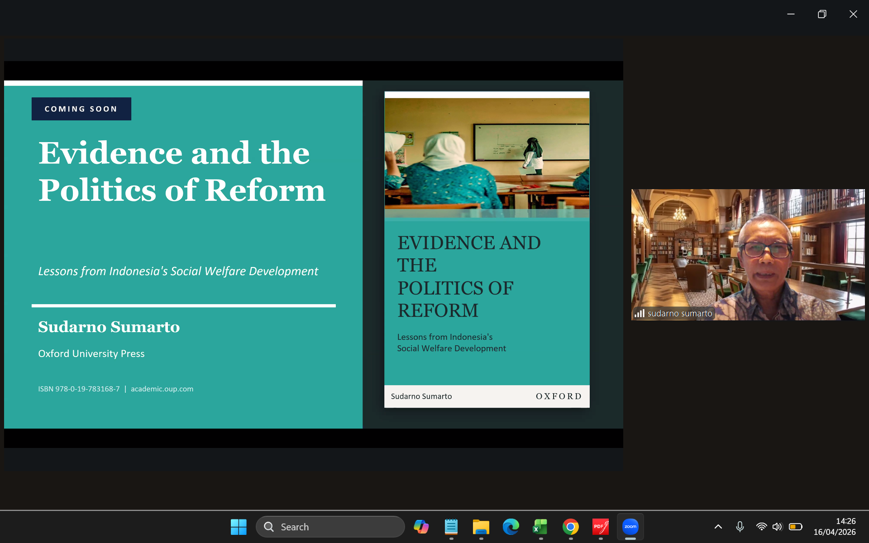Open Microsoft Edge from the taskbar

511,527
